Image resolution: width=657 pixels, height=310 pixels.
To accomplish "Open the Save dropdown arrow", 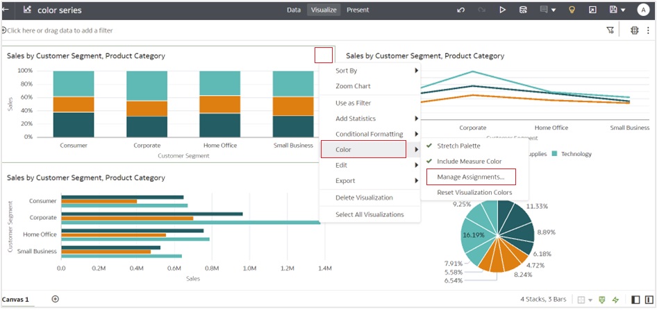I will click(623, 10).
